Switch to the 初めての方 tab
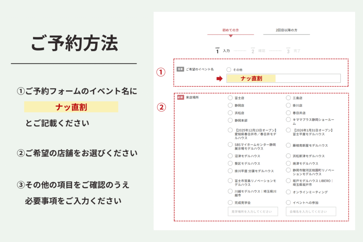This screenshot has width=363, height=242. point(230,30)
